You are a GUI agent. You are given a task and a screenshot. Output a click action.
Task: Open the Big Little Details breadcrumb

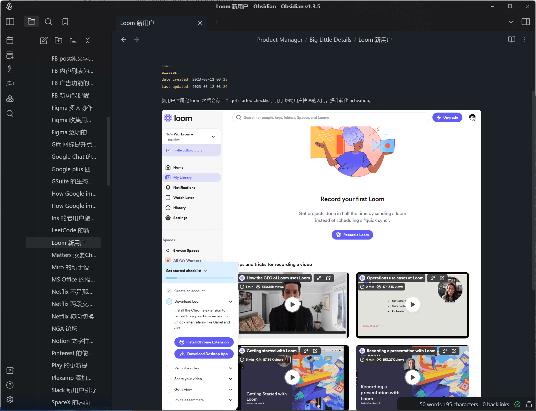click(330, 40)
